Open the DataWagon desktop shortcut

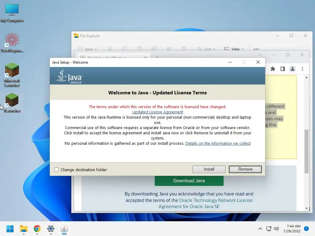point(12,43)
